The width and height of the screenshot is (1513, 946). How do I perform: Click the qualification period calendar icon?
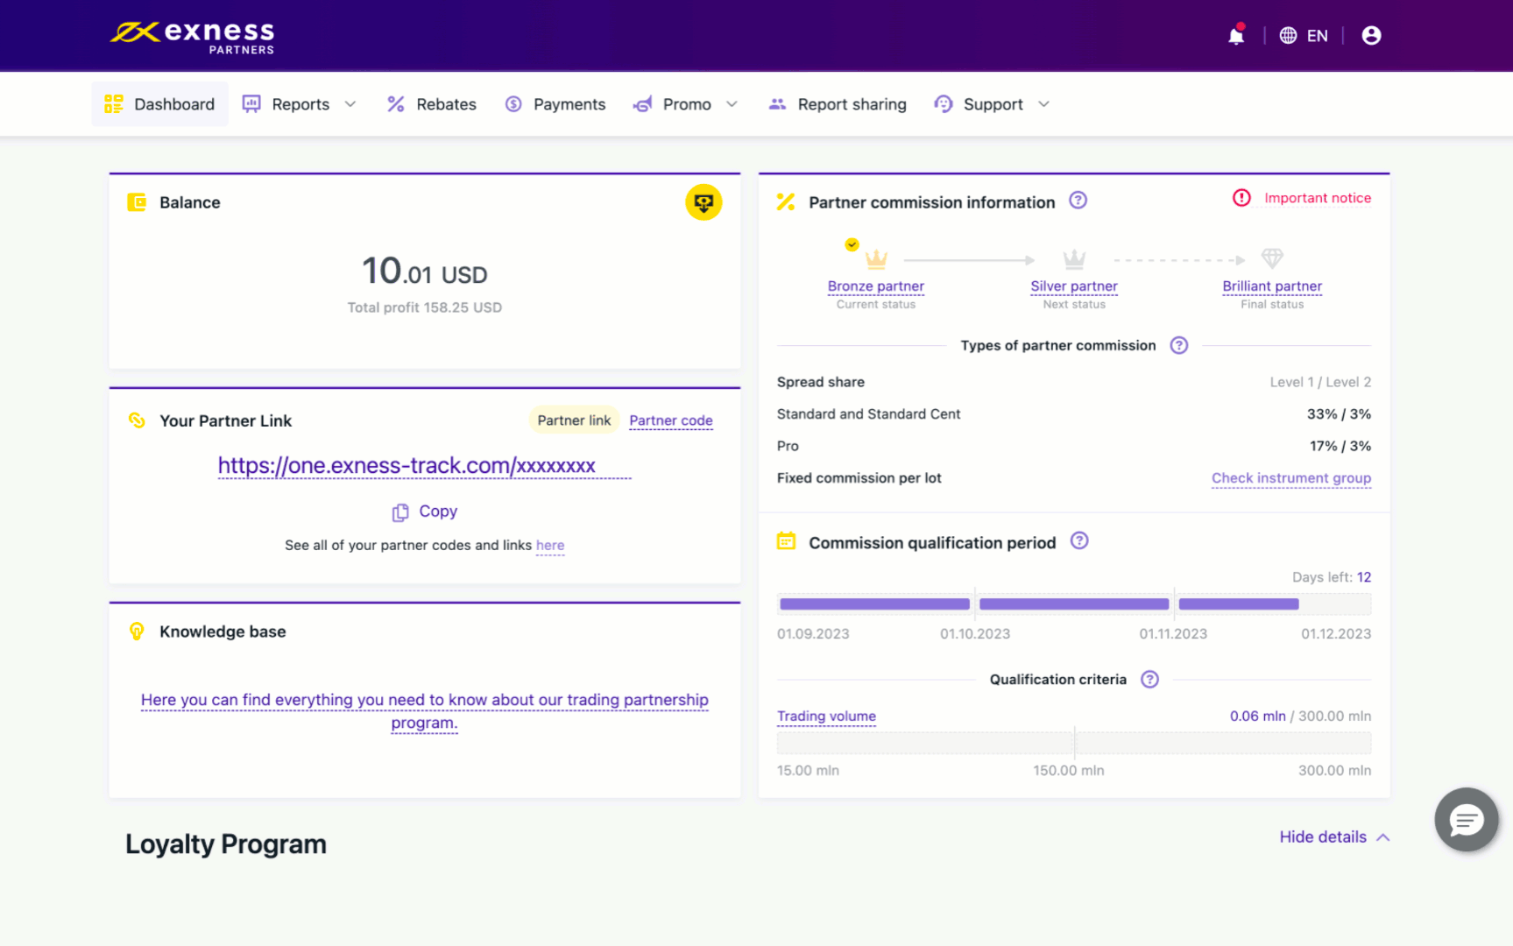[x=786, y=541]
